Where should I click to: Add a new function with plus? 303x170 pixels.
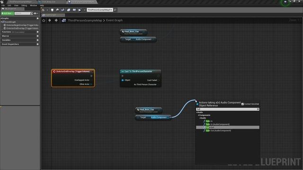[37, 32]
